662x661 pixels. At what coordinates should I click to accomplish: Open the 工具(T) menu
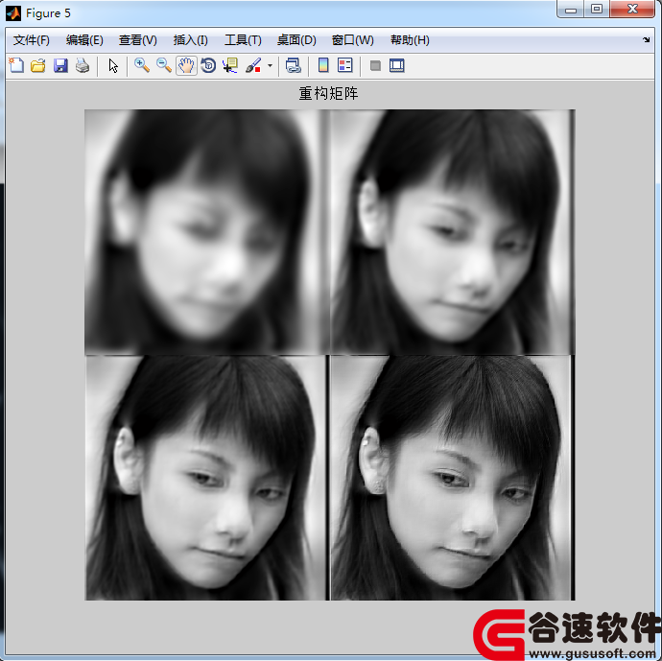[x=243, y=40]
